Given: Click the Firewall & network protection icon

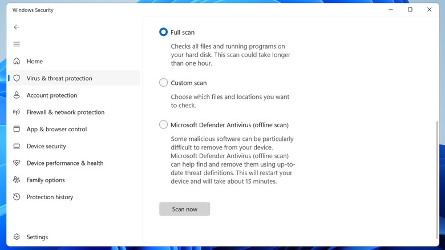Looking at the screenshot, I should [x=17, y=112].
